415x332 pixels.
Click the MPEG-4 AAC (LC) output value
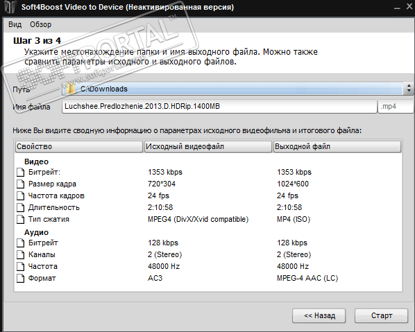point(307,278)
